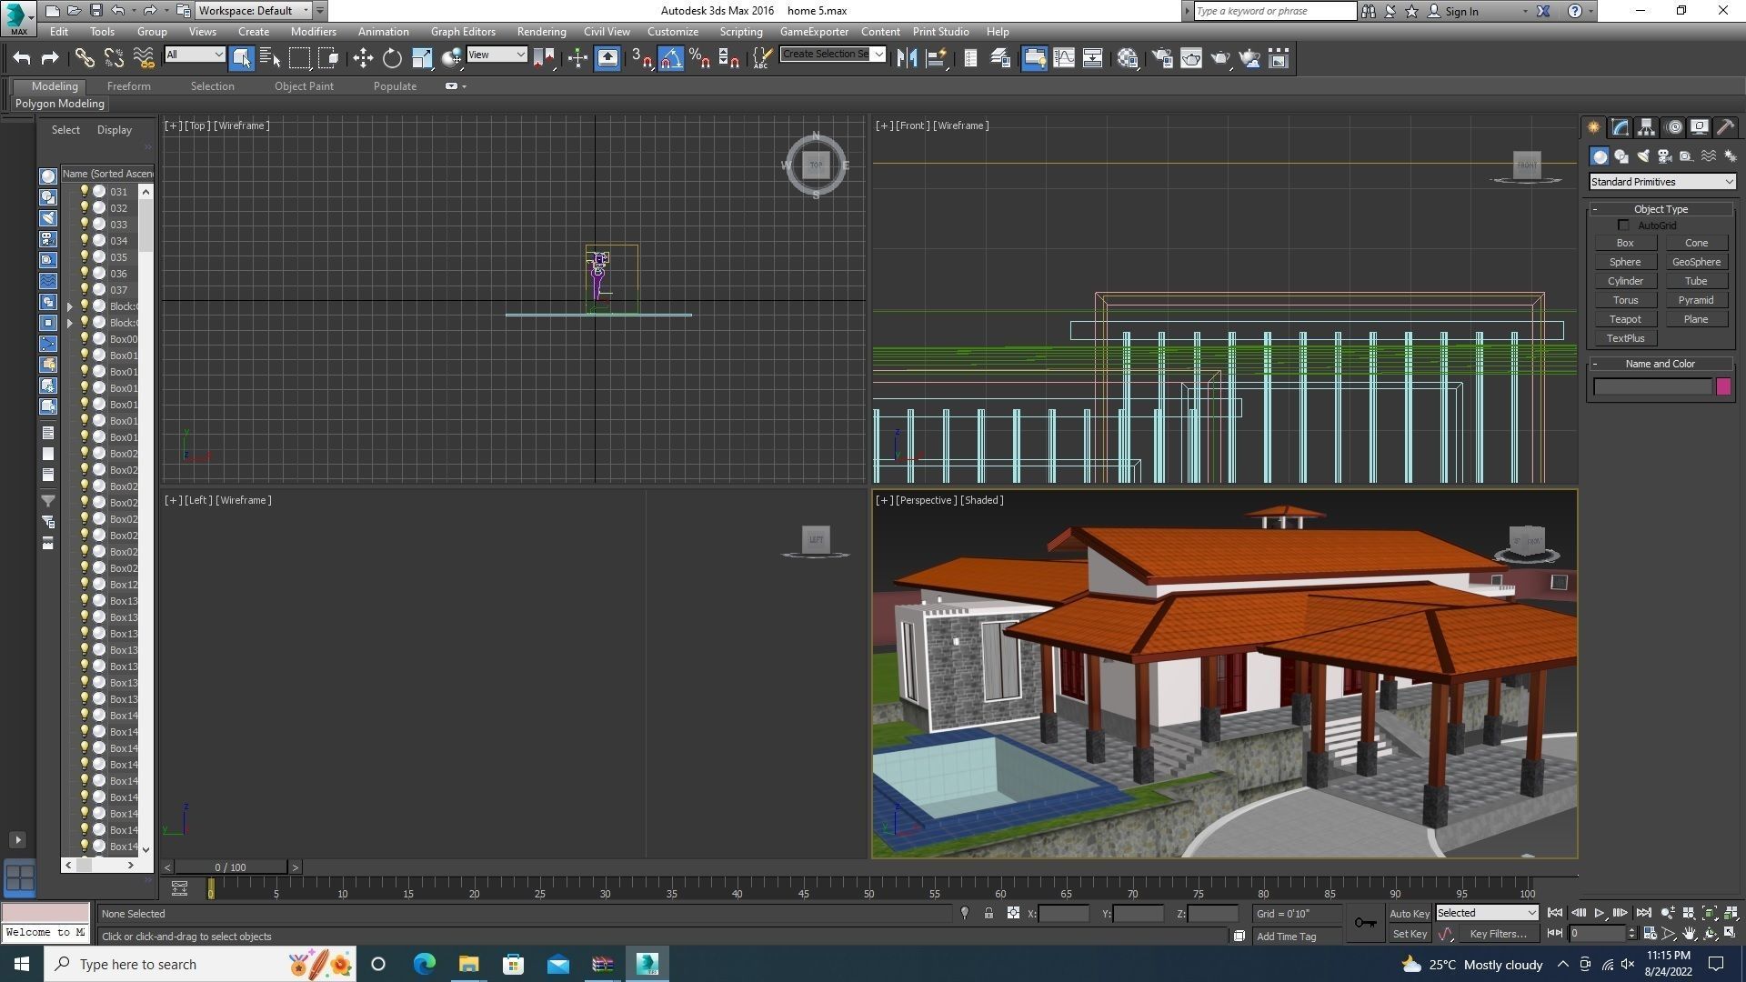The height and width of the screenshot is (982, 1746).
Task: Click the Sphere object type button
Action: [x=1625, y=263]
